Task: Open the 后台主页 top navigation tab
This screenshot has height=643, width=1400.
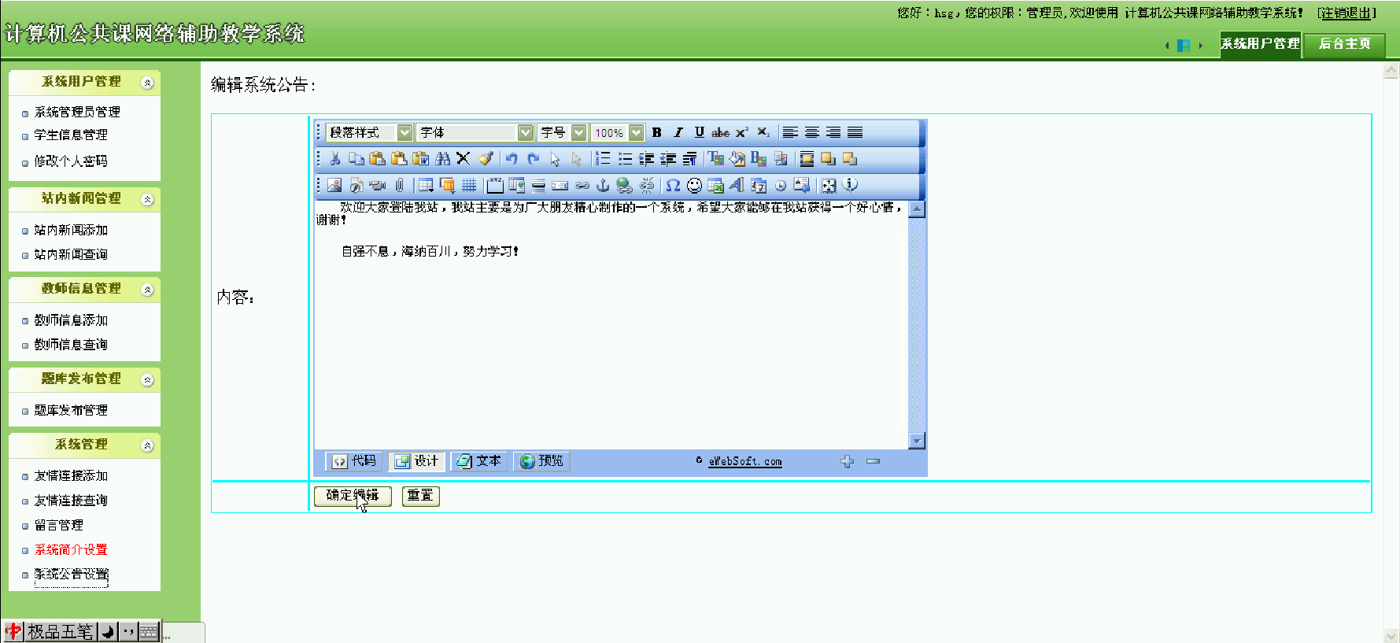Action: (x=1345, y=44)
